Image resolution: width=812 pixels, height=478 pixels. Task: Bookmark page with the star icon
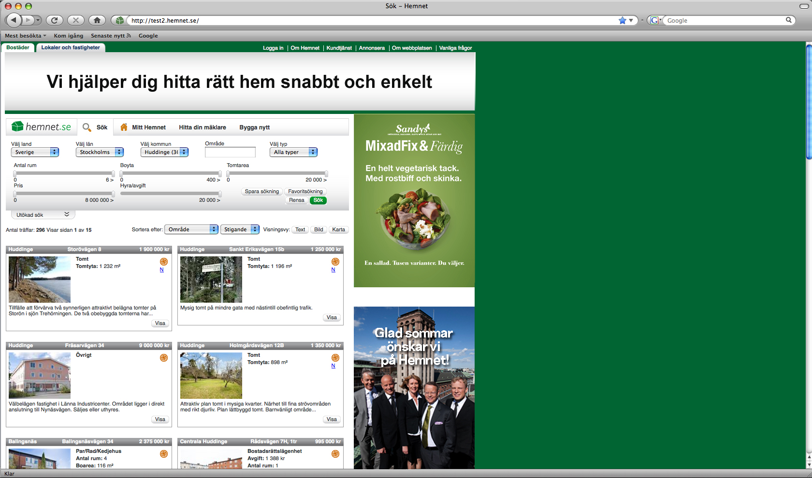(623, 20)
